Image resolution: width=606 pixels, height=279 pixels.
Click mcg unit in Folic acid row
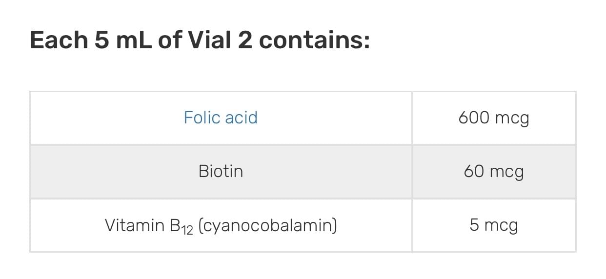511,119
